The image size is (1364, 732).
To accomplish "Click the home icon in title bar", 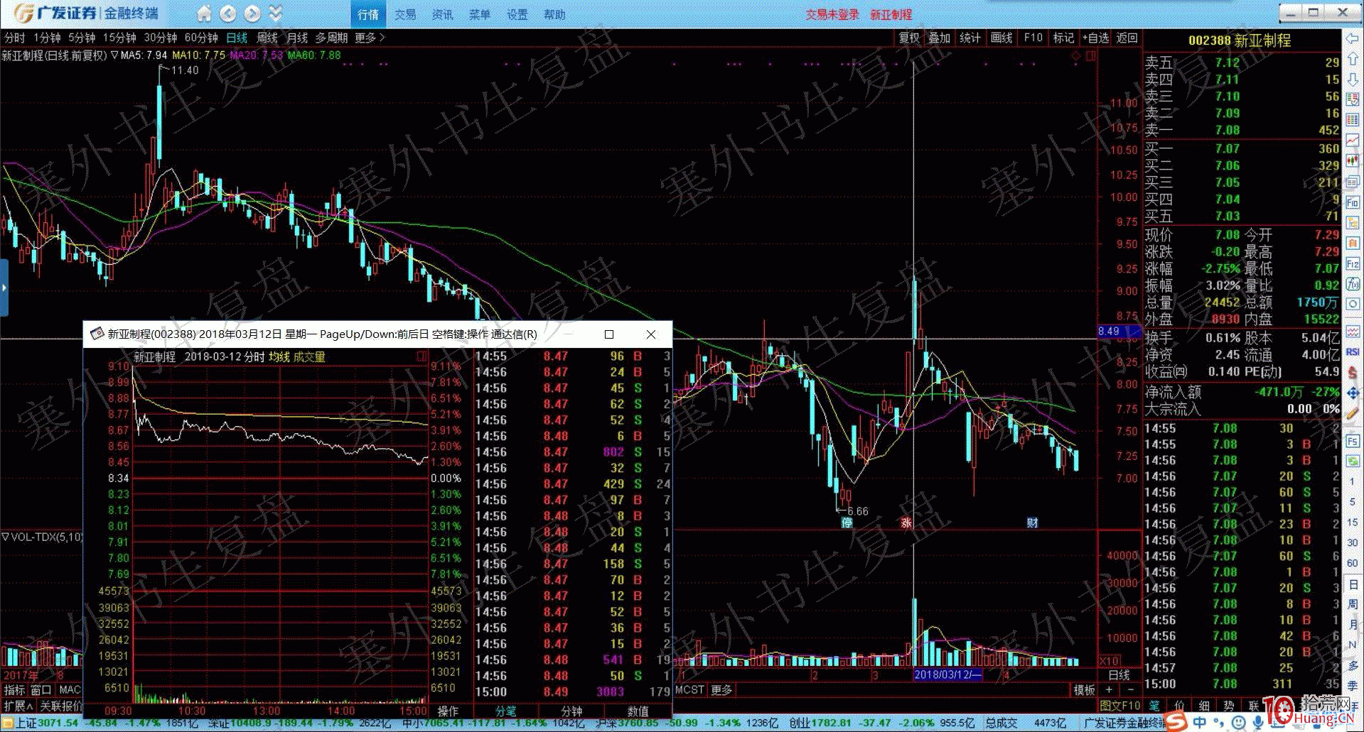I will pos(204,13).
